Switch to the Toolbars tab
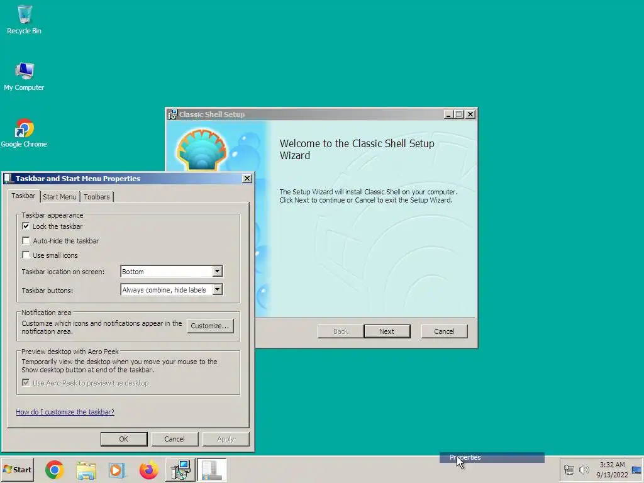 coord(97,197)
